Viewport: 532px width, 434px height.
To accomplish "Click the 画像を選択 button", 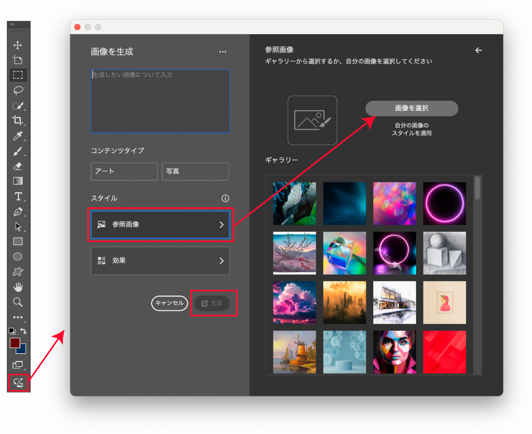I will tap(412, 108).
